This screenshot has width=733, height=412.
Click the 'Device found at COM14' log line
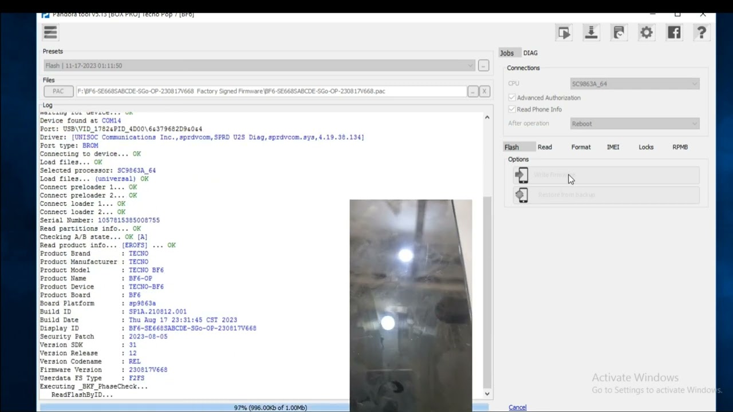click(x=80, y=121)
